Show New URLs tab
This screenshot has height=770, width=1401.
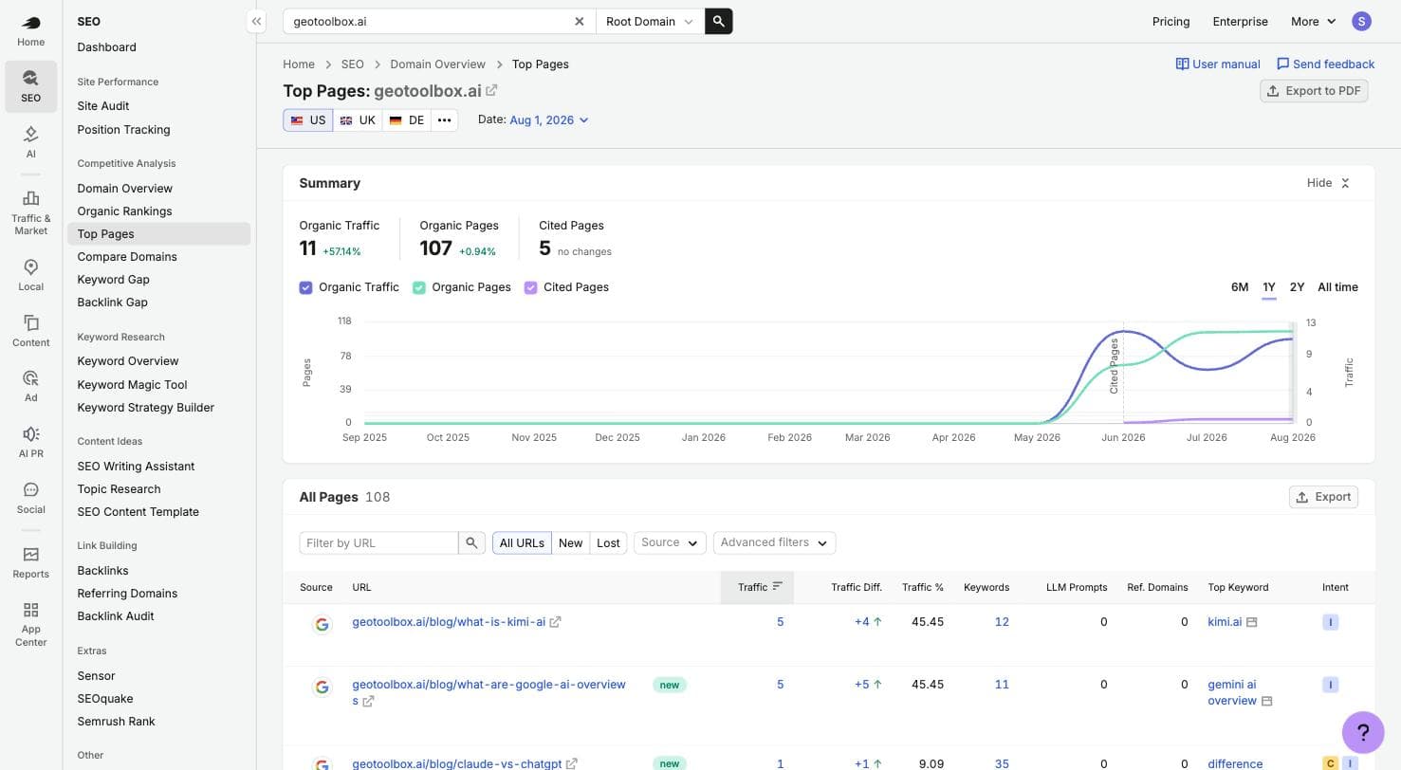pos(570,542)
